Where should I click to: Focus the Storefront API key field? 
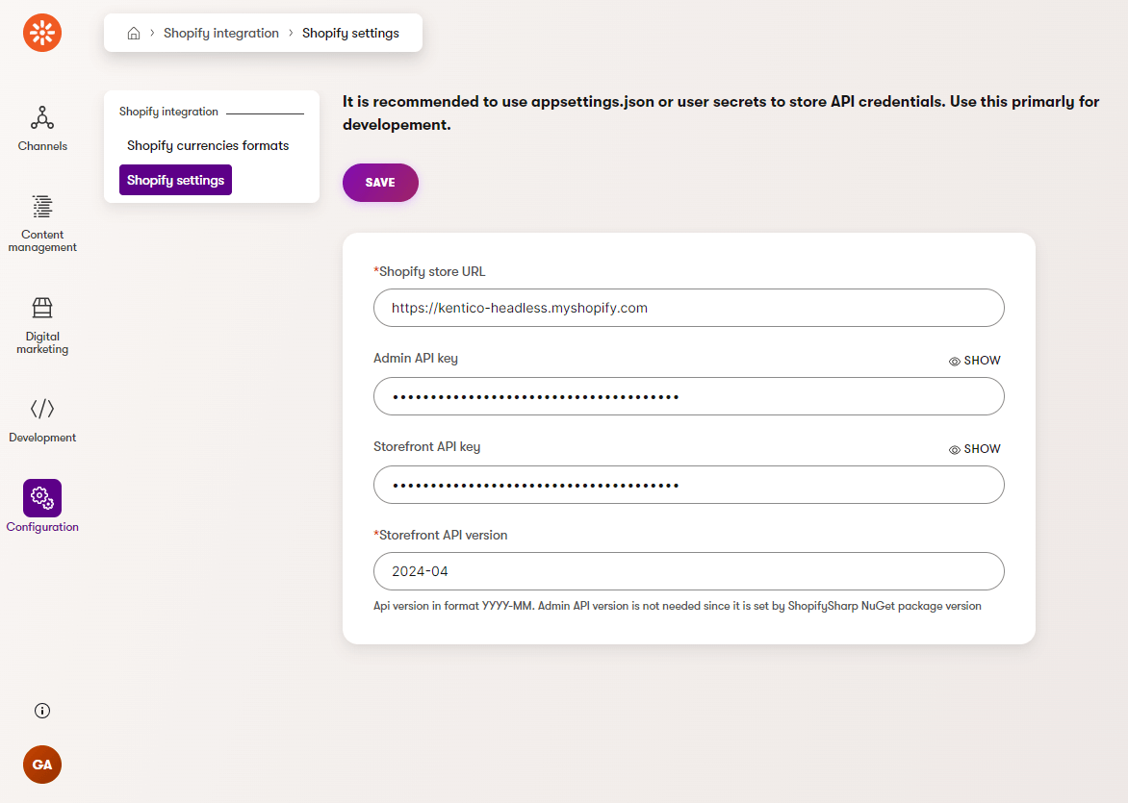[x=688, y=485]
